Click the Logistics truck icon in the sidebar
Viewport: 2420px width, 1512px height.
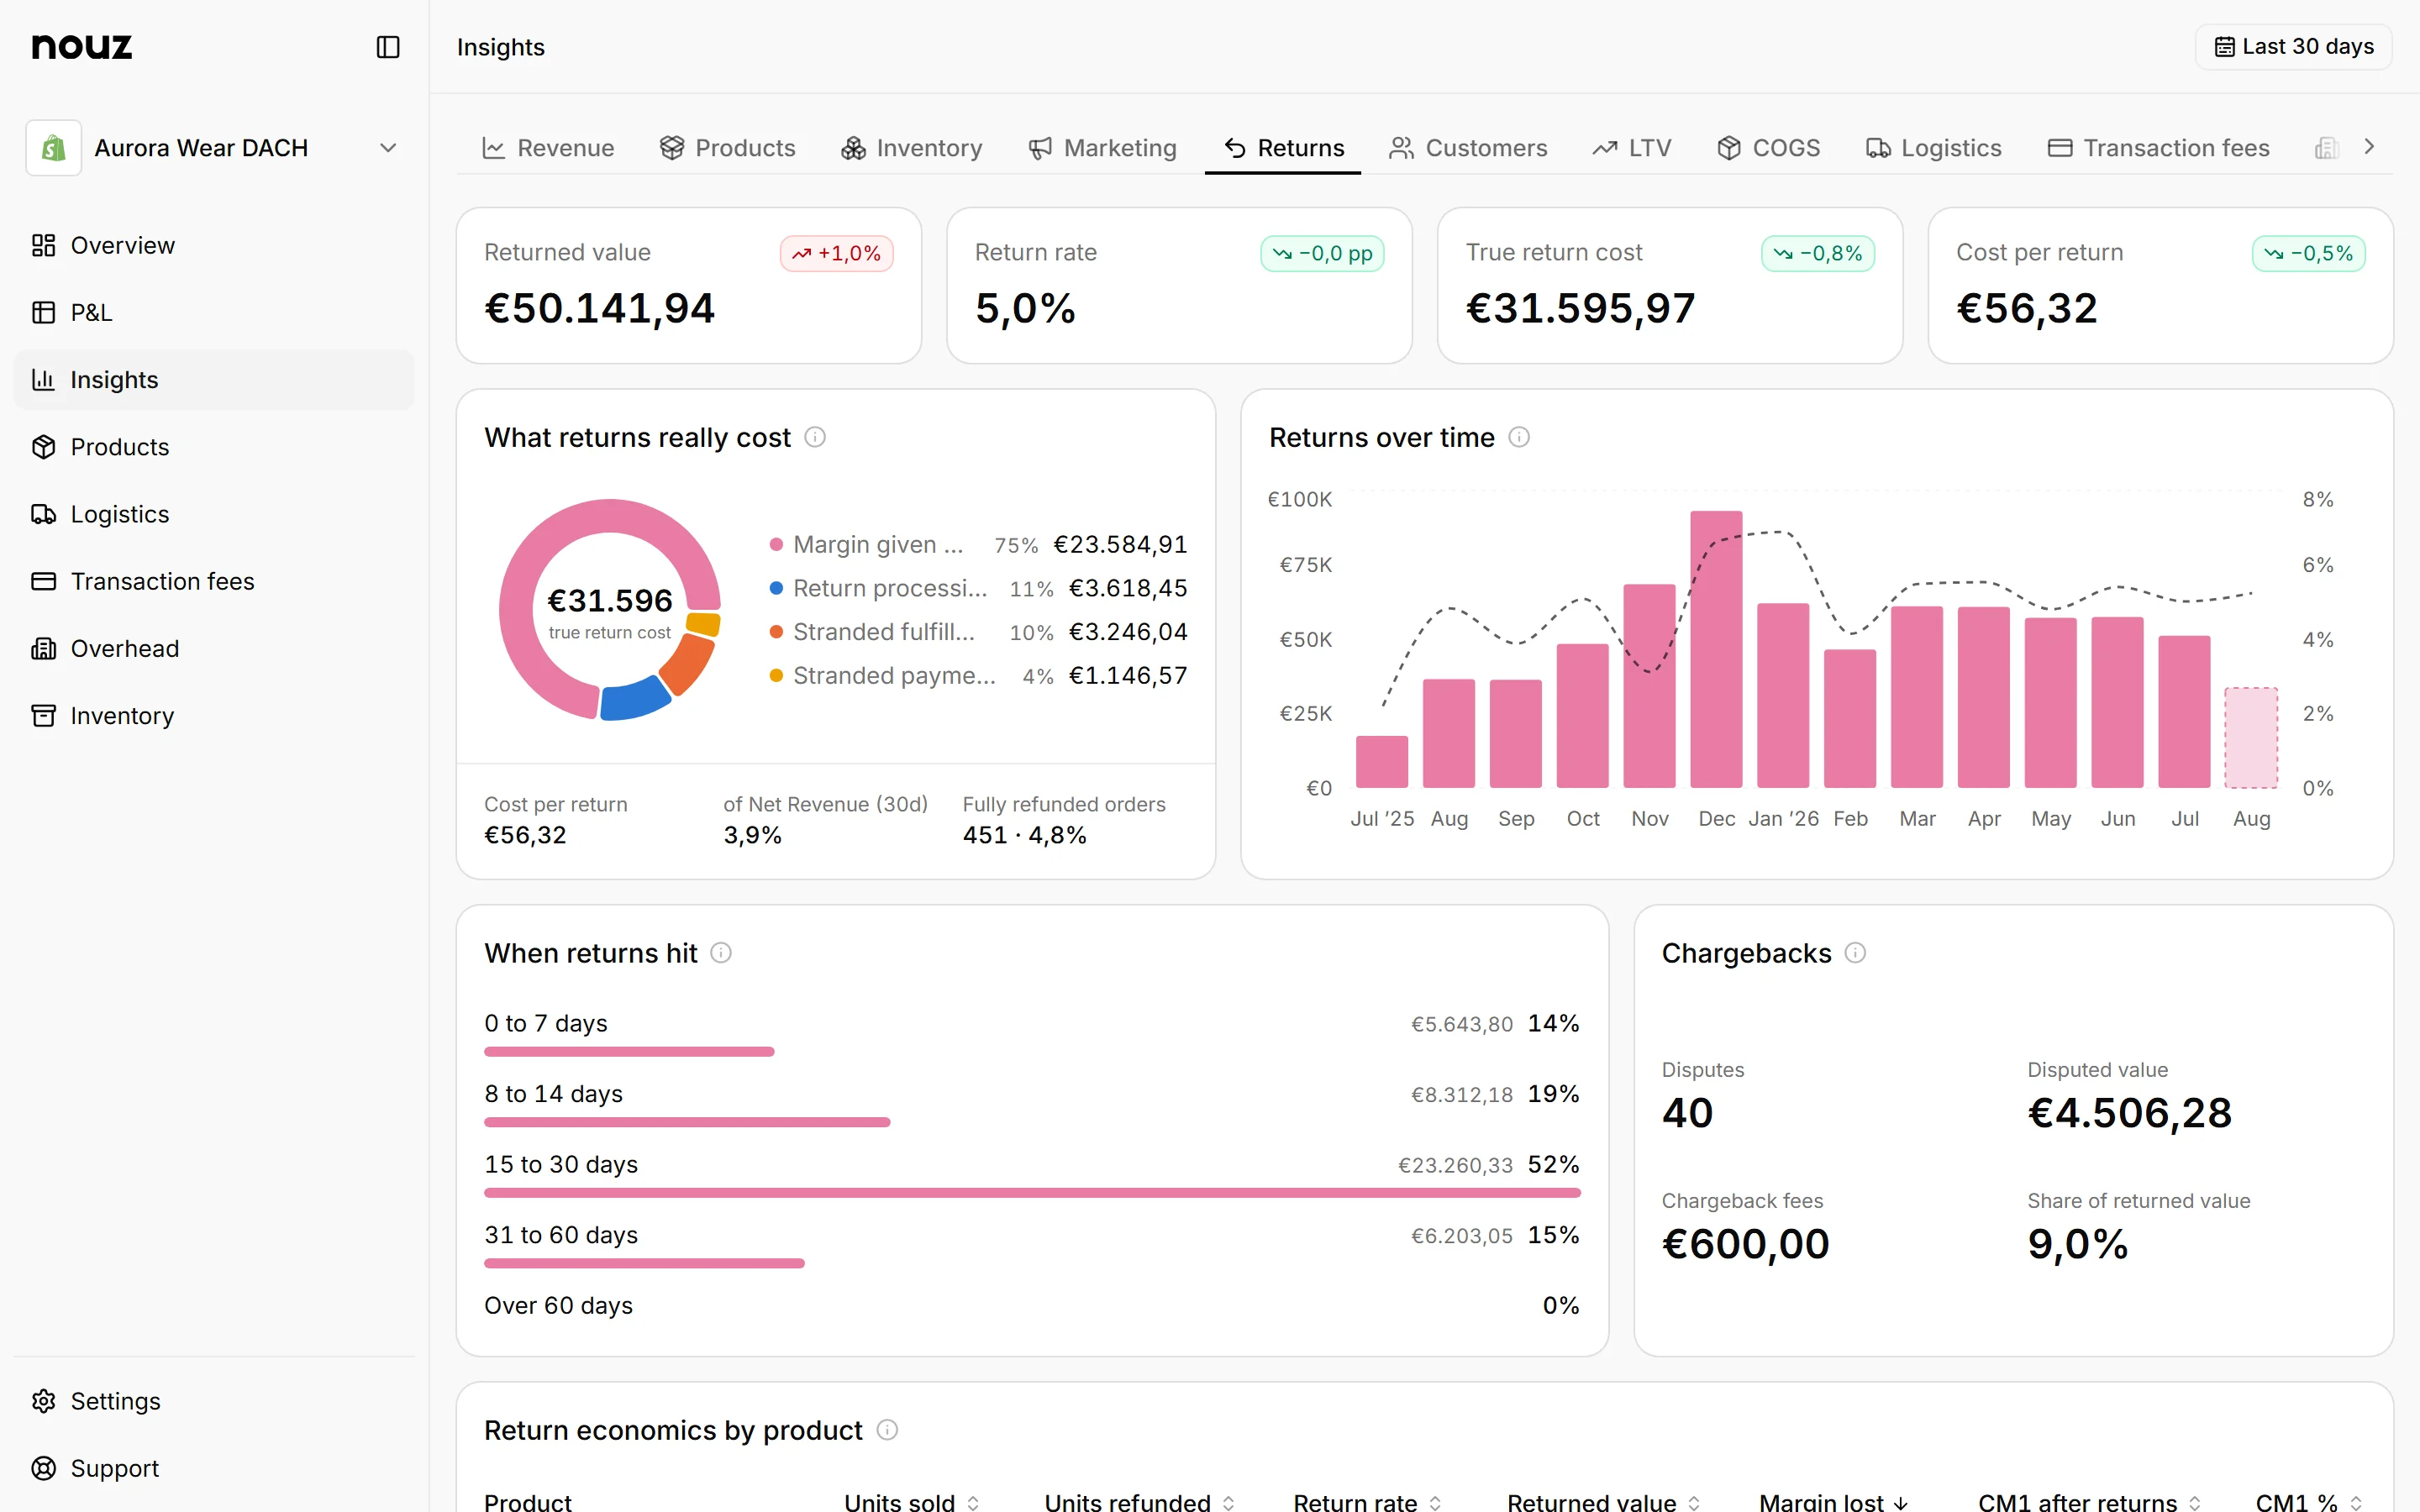(x=43, y=514)
